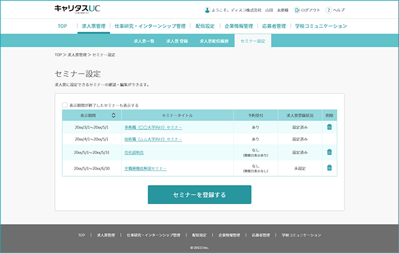Click the 予約受付 column header
The width and height of the screenshot is (399, 253).
click(x=256, y=115)
